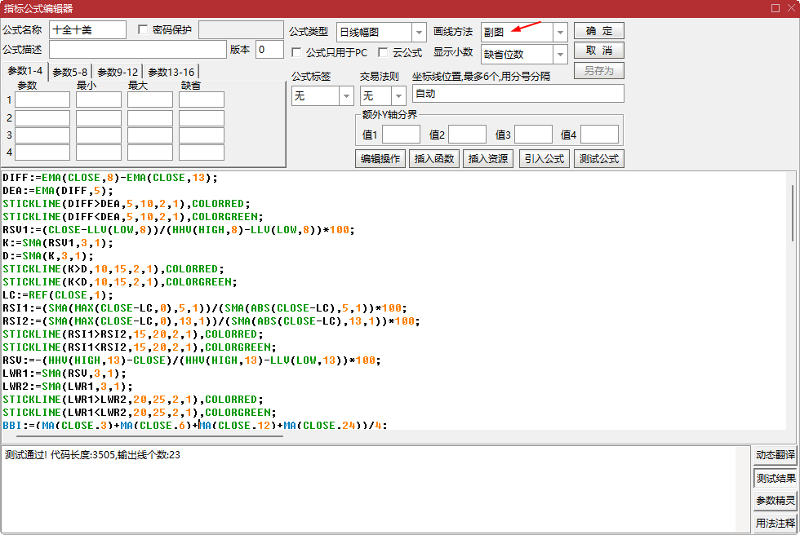Enable the 密码保护 checkbox
This screenshot has height=535, width=800.
143,29
